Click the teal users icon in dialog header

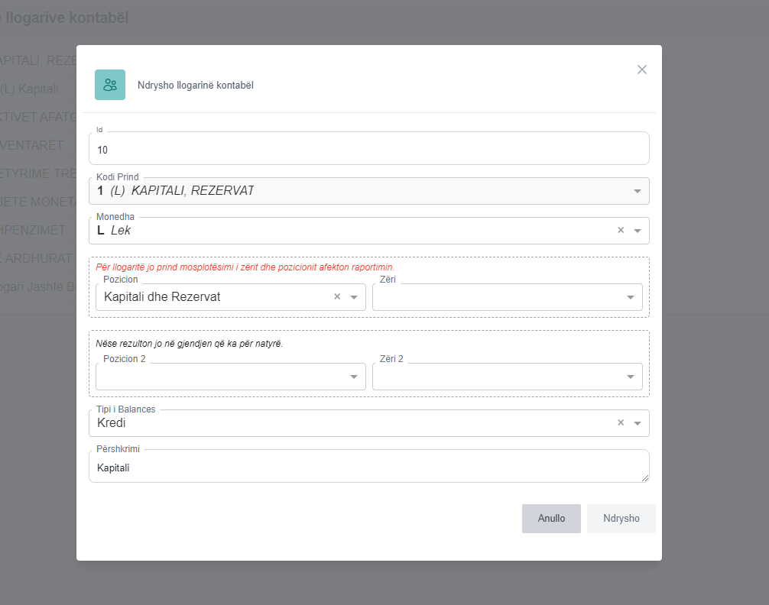(x=110, y=85)
